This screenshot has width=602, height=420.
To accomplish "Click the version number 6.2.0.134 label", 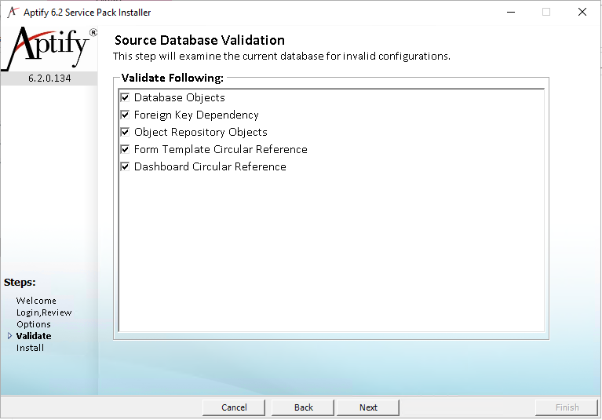I will pos(49,79).
